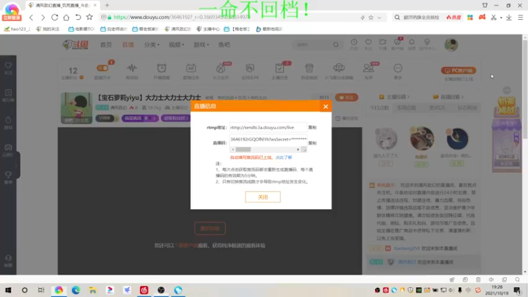Image resolution: width=528 pixels, height=297 pixels.
Task: Click the orange 关注 follow button
Action: [x=346, y=98]
